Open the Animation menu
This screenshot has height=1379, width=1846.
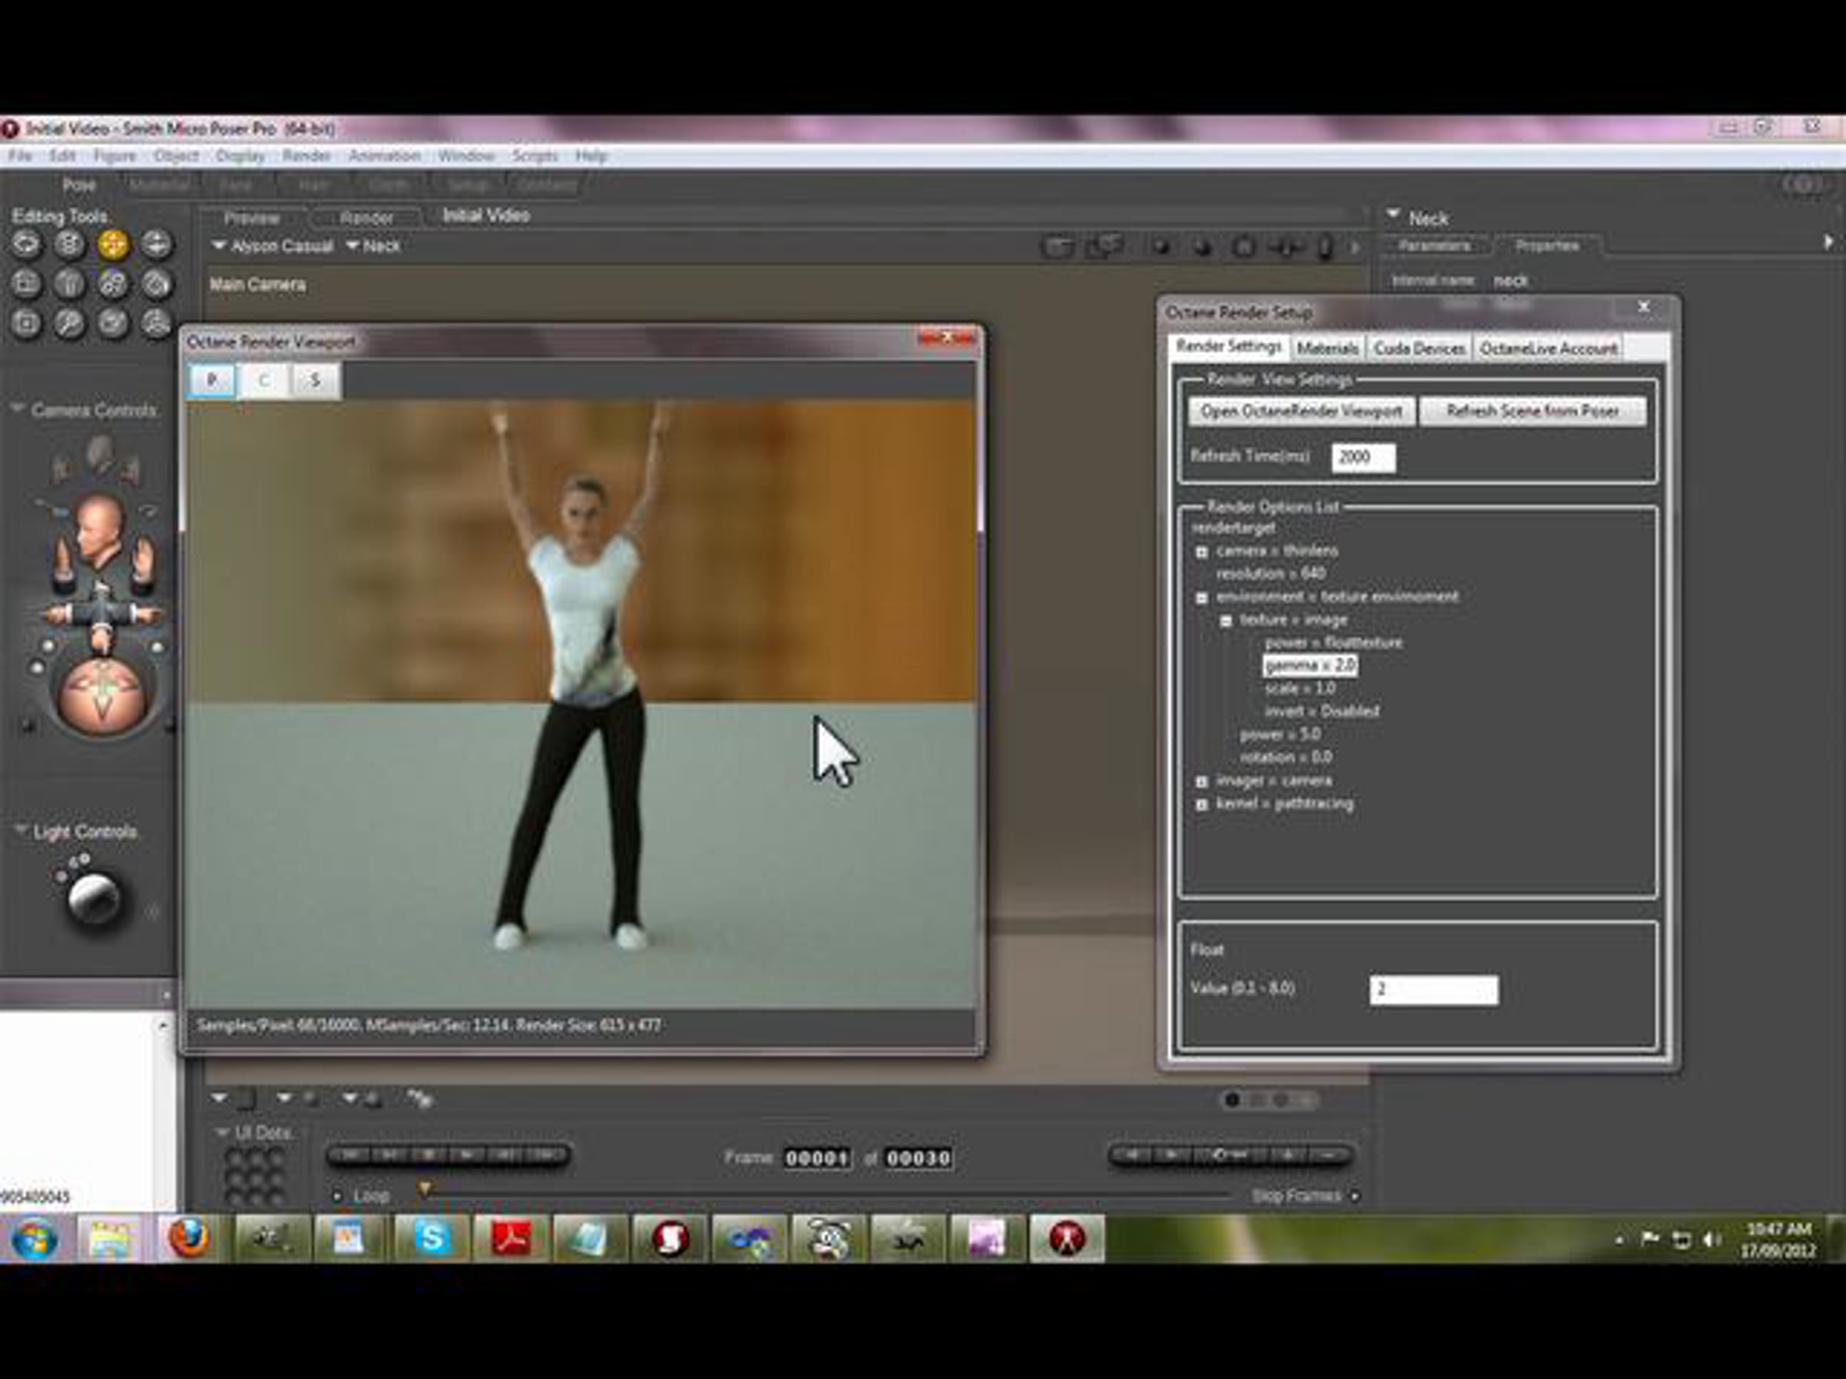tap(385, 156)
